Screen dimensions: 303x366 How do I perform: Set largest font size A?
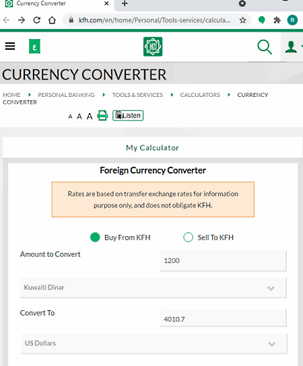click(90, 116)
